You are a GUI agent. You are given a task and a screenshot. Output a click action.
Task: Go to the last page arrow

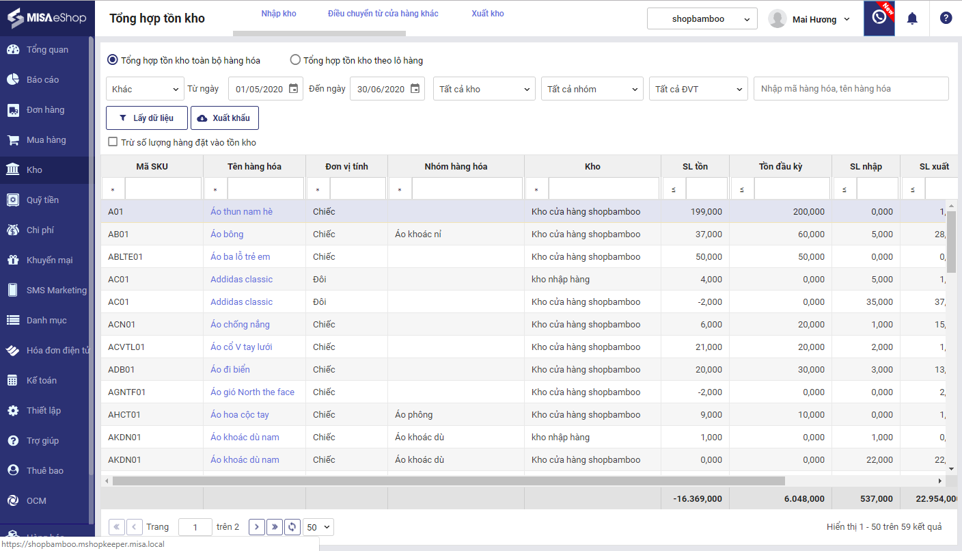pyautogui.click(x=275, y=526)
